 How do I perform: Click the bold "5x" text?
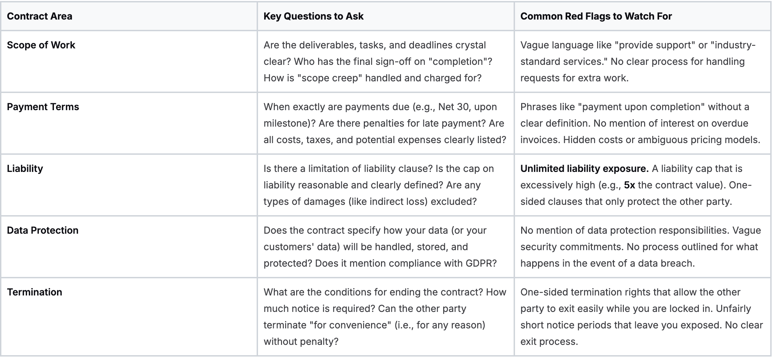coord(629,185)
